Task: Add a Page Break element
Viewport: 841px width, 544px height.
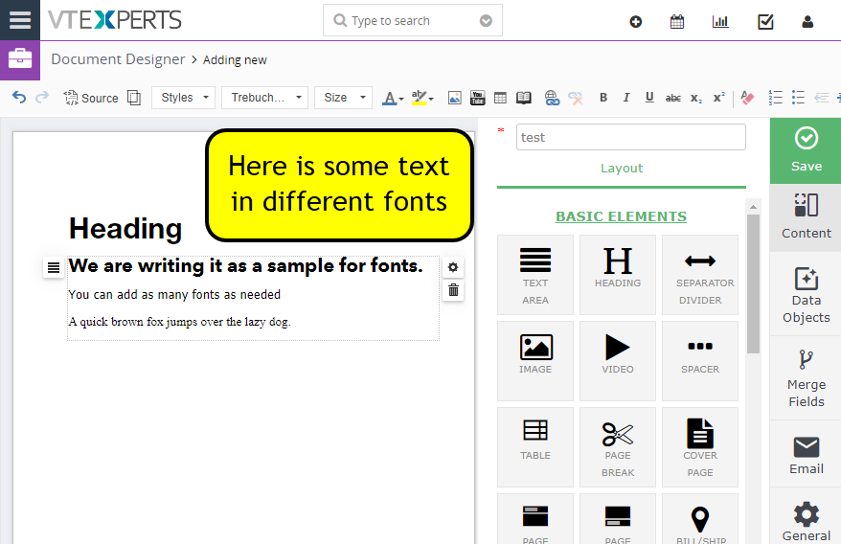Action: [x=618, y=447]
